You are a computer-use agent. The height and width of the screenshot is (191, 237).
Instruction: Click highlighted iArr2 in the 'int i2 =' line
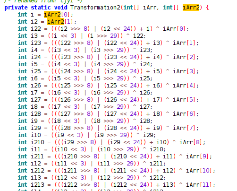coord(56,22)
